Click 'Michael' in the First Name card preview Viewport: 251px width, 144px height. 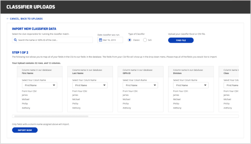25,99
